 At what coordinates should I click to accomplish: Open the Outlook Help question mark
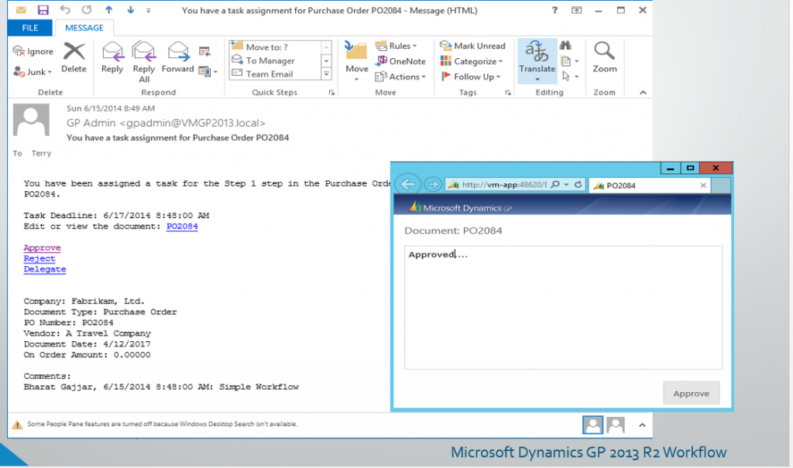pos(554,10)
